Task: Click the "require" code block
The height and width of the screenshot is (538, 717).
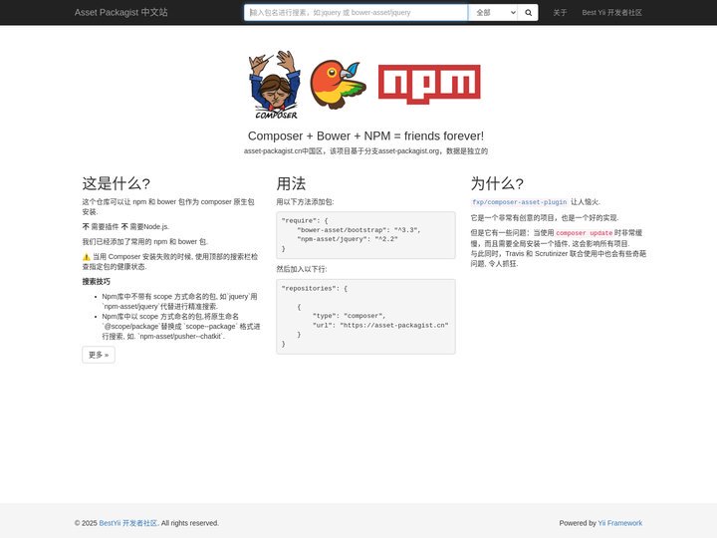Action: tap(365, 235)
